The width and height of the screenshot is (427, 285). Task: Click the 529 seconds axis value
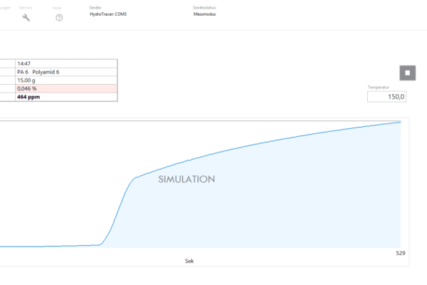coord(399,253)
